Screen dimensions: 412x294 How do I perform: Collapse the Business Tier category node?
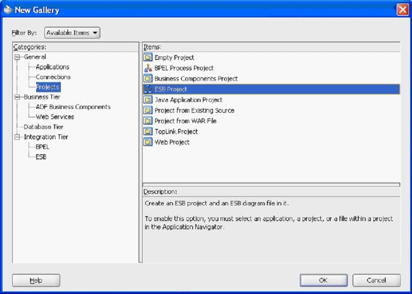point(17,97)
